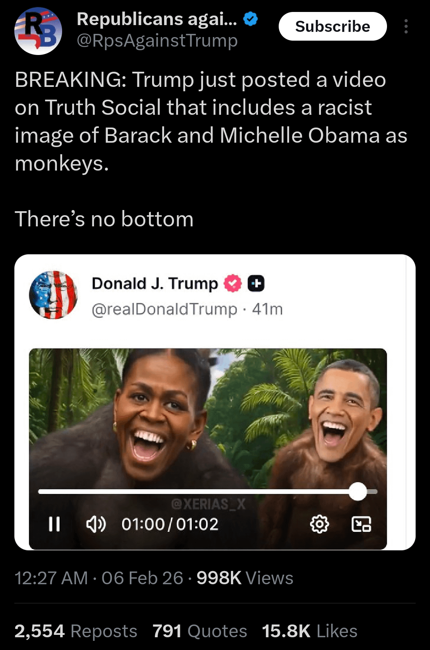Open the @realDonaldTrump handle
This screenshot has height=650, width=430.
(164, 309)
